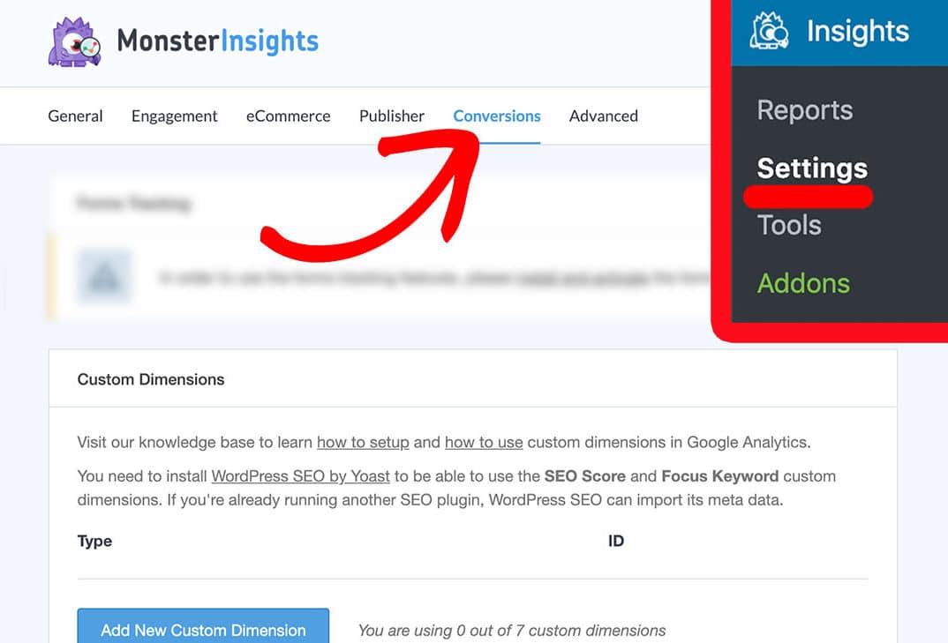Screen dimensions: 948x643
Task: Click the MonsterInsights wordmark text
Action: tap(218, 41)
